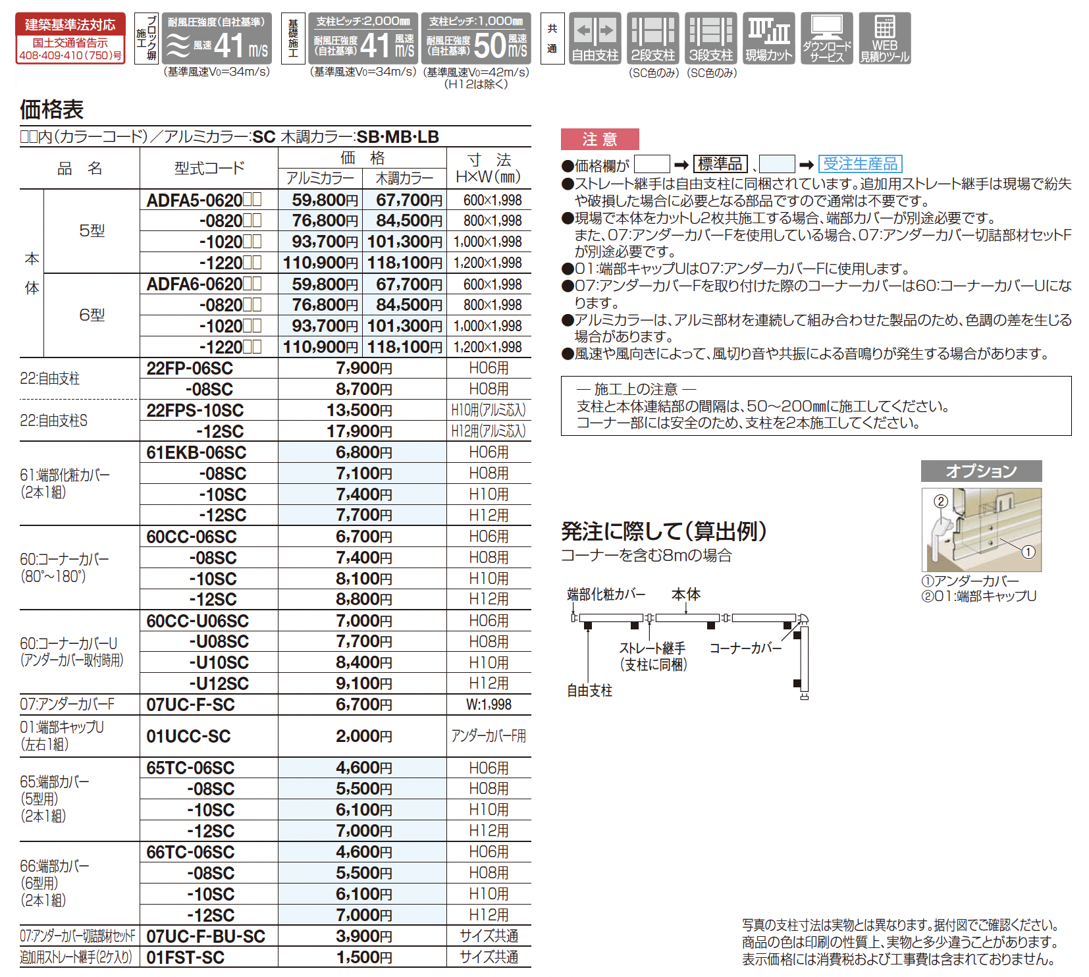Click the light blue 受注生産品 color sample box
Viewport: 1089px width, 977px height.
pyautogui.click(x=777, y=164)
